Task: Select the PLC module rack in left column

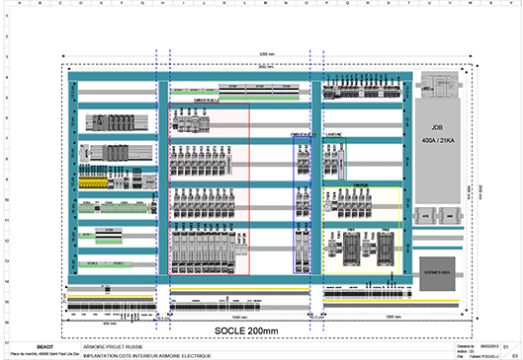Action: pyautogui.click(x=117, y=122)
